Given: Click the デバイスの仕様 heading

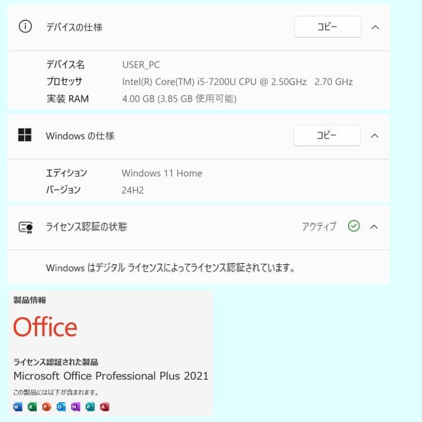Looking at the screenshot, I should pos(75,27).
